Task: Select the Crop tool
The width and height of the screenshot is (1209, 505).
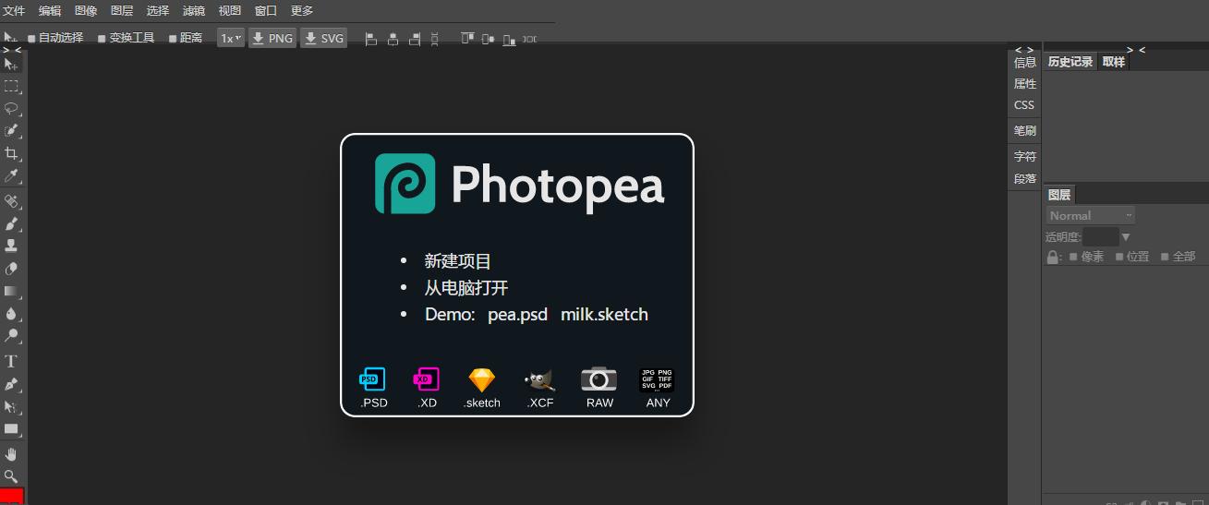Action: coord(11,153)
